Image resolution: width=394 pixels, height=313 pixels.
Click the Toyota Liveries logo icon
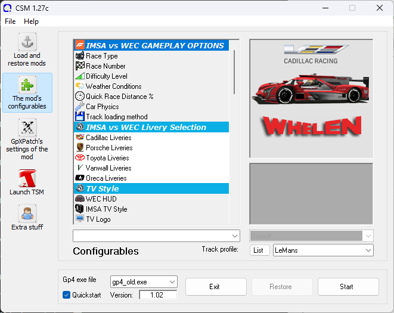point(80,157)
